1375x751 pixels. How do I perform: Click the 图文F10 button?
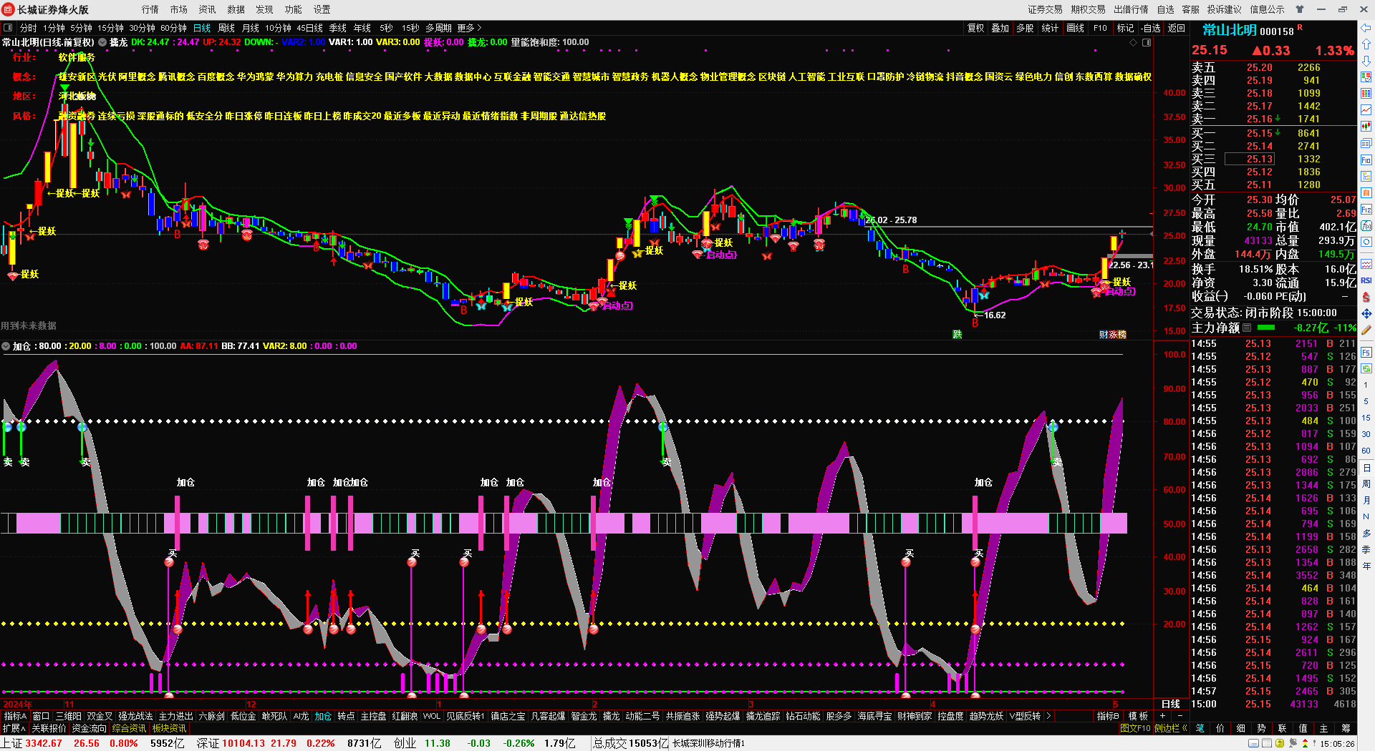point(1135,728)
